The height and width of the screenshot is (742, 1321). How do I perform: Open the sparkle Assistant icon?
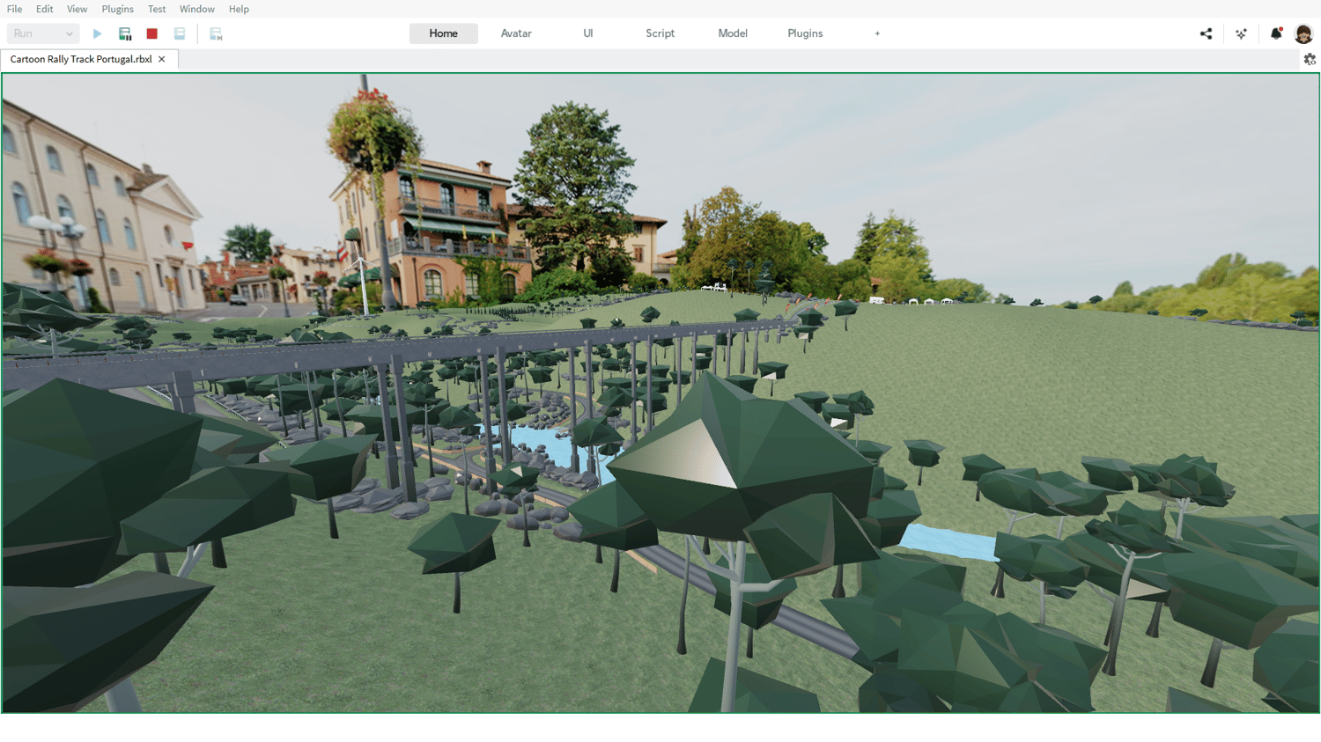[1241, 33]
